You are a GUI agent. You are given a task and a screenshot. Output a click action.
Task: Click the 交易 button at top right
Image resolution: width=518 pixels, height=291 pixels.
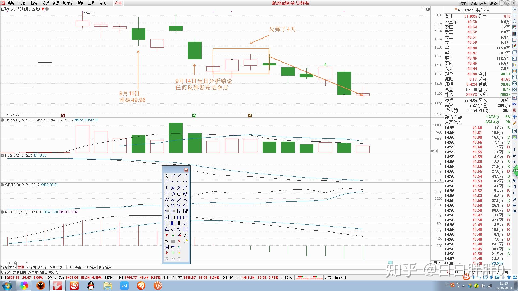click(x=483, y=3)
